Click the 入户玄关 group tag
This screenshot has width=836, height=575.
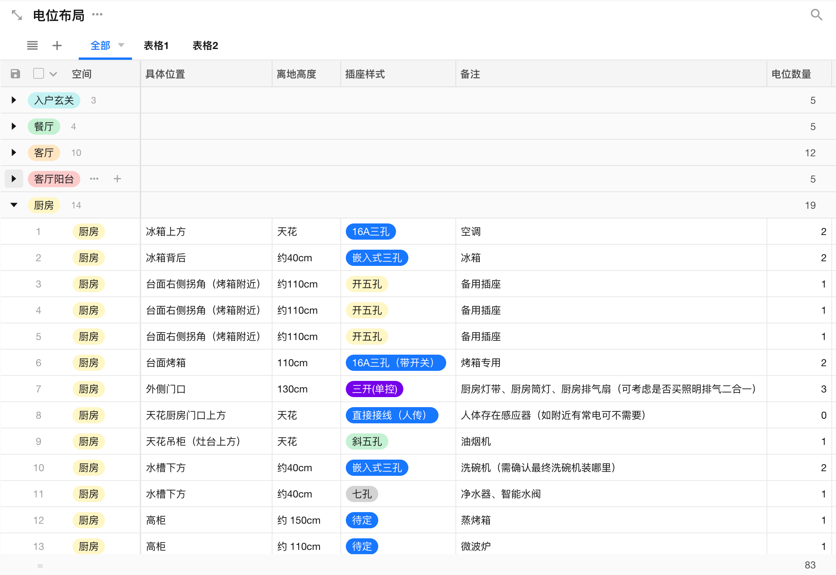54,100
